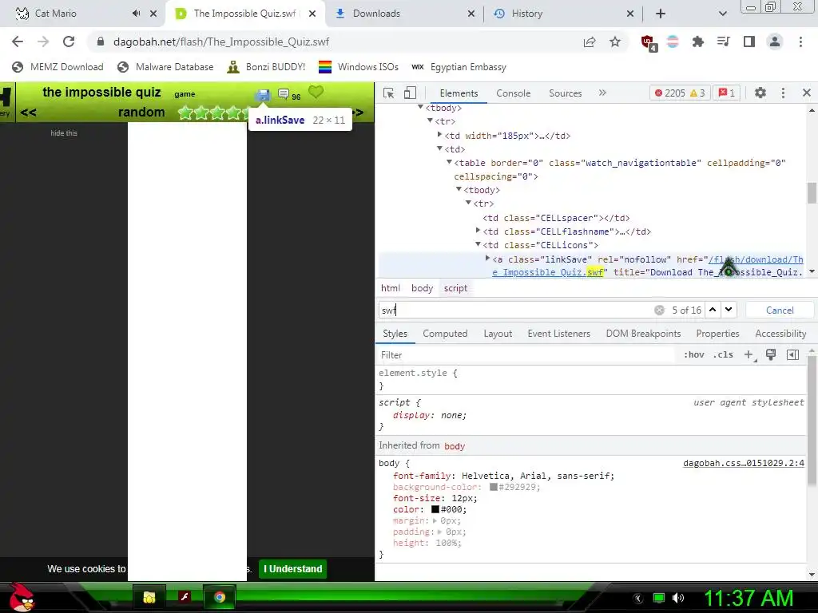The image size is (818, 613).
Task: Close the DevTools panel
Action: (807, 93)
